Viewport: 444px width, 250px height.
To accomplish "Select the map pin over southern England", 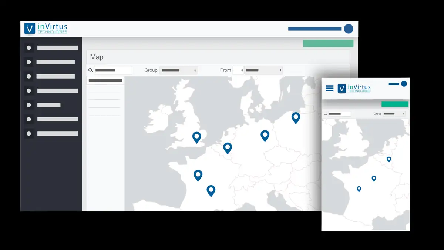I will click(x=196, y=137).
